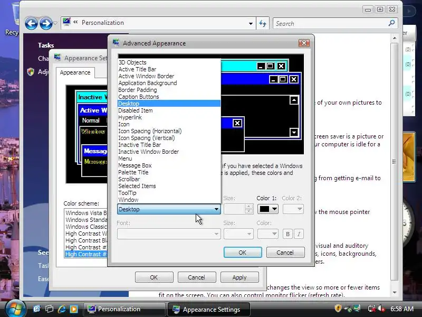Select Icon Spacing (Horizontal)

[169, 131]
